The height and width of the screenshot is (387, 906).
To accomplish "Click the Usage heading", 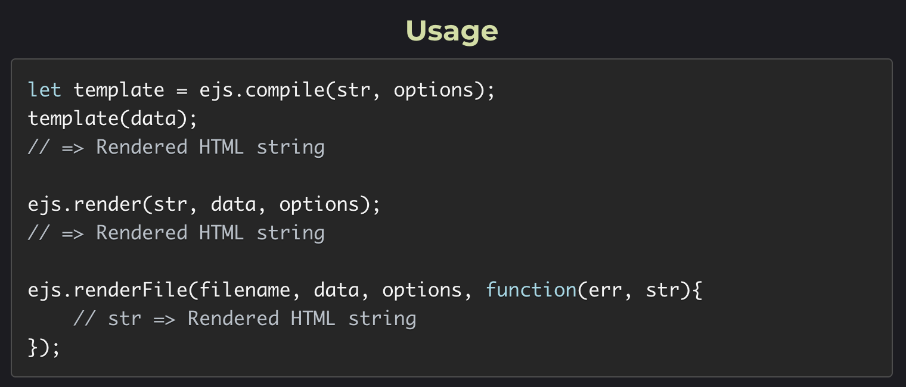I will [452, 31].
